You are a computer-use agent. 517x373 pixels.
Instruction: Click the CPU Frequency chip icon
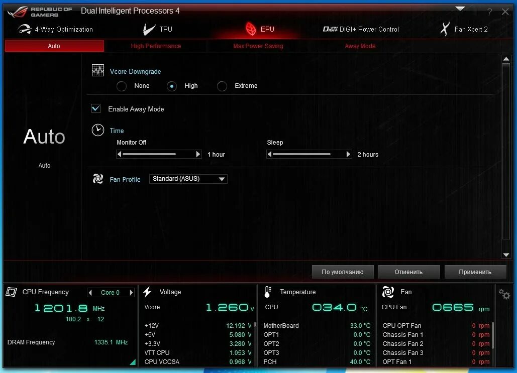(x=11, y=292)
